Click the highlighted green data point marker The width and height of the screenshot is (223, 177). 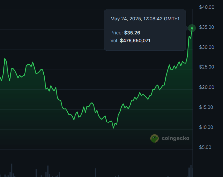(x=192, y=28)
